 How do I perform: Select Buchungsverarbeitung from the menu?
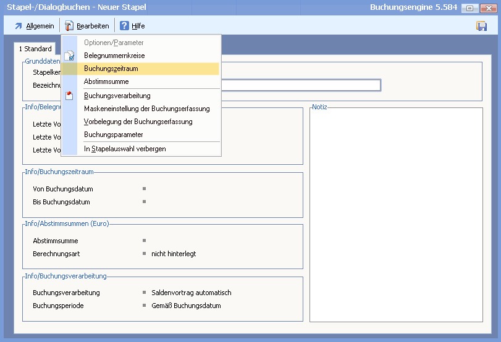pyautogui.click(x=117, y=96)
